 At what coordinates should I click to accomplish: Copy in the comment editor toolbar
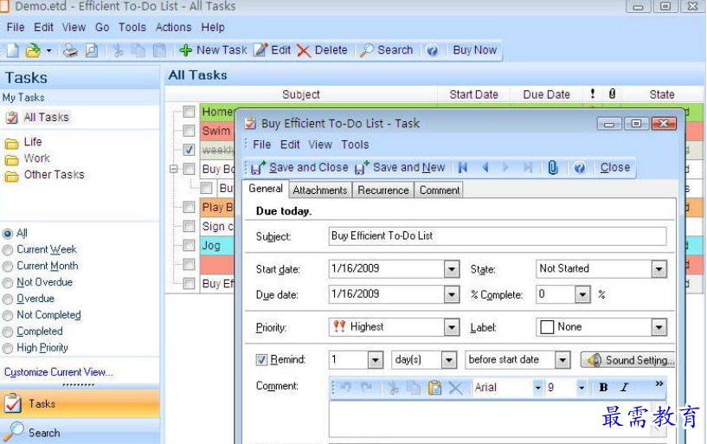pyautogui.click(x=413, y=387)
